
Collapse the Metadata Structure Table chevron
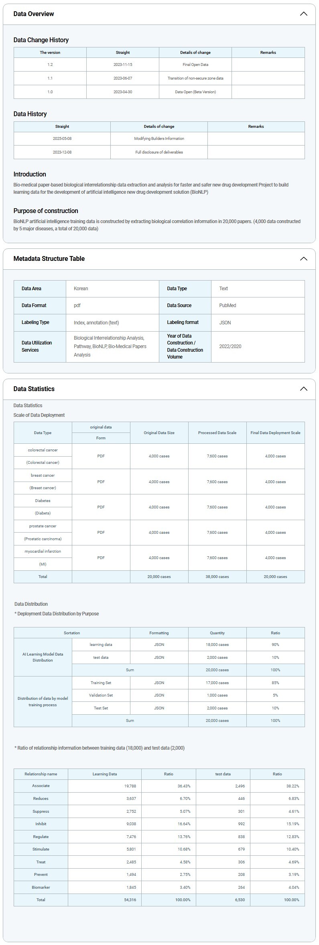coord(303,258)
